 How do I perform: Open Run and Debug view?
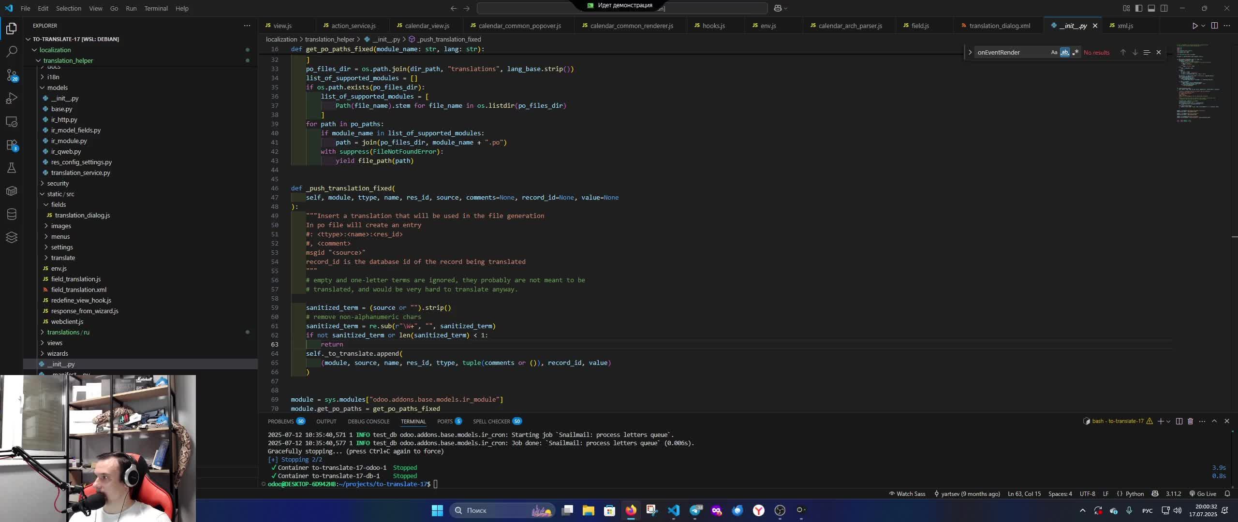coord(12,98)
